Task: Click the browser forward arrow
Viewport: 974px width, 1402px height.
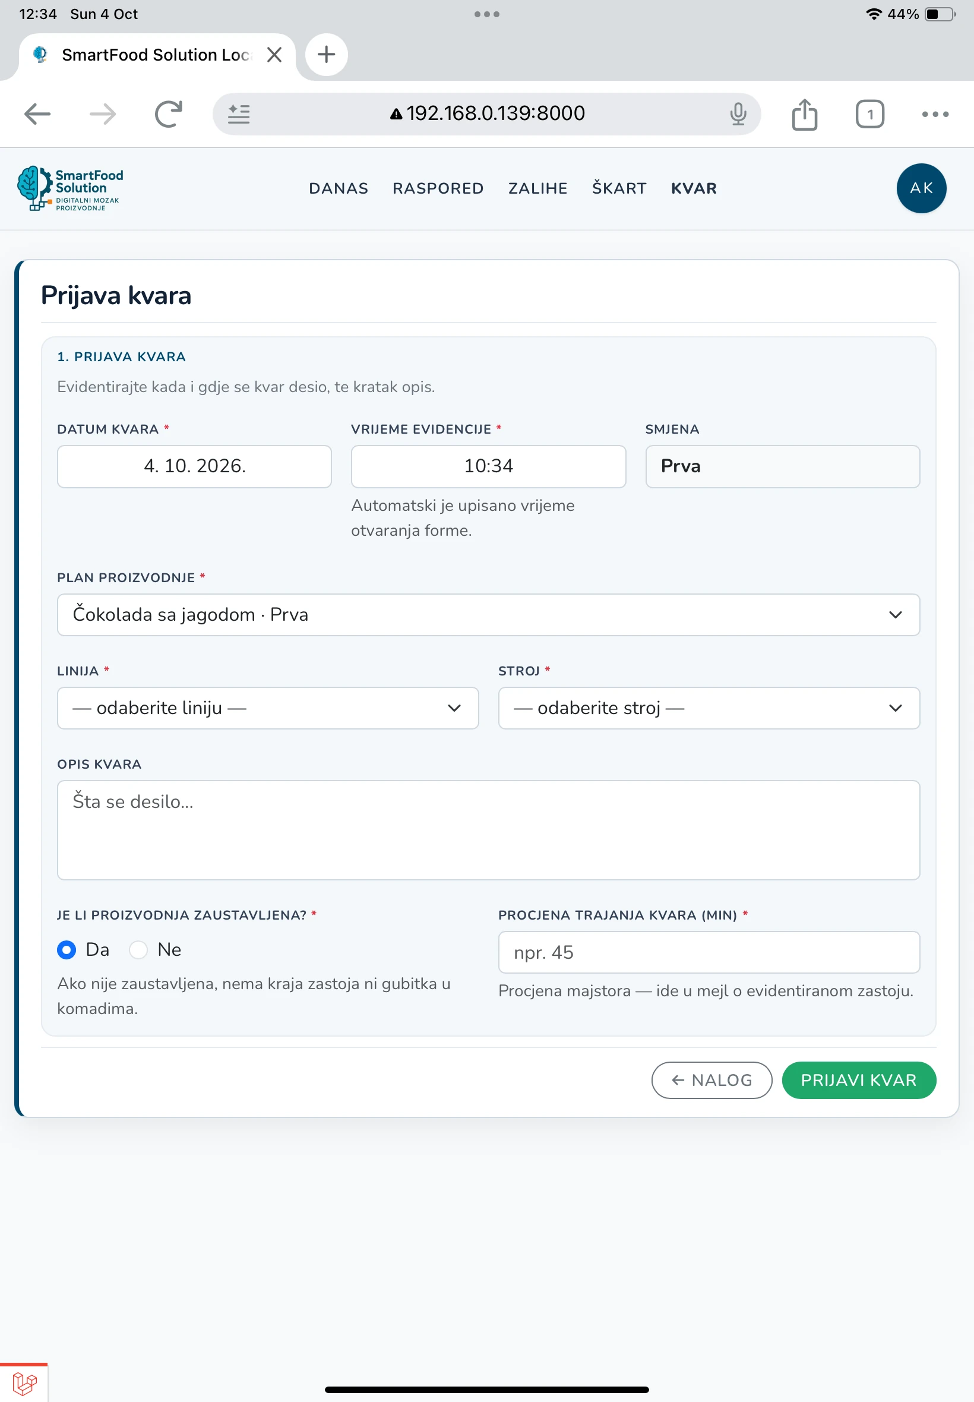Action: 103,114
